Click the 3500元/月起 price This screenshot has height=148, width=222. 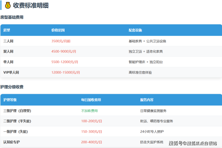(61, 41)
